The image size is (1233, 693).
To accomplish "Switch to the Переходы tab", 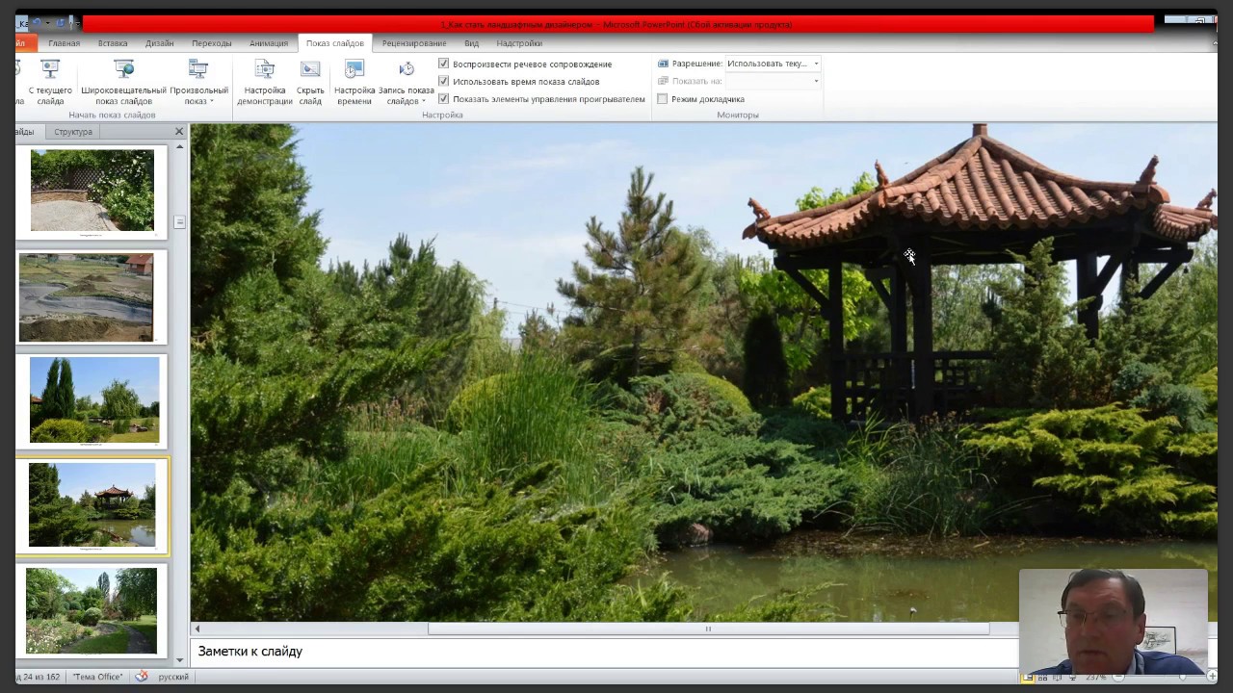I will click(x=212, y=43).
